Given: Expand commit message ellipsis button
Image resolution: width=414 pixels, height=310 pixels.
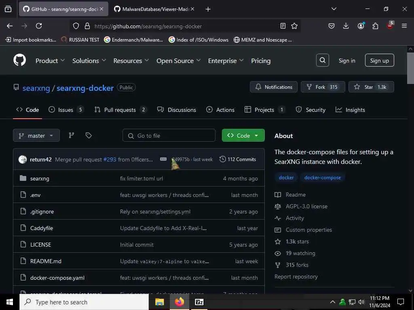Looking at the screenshot, I should tap(163, 159).
